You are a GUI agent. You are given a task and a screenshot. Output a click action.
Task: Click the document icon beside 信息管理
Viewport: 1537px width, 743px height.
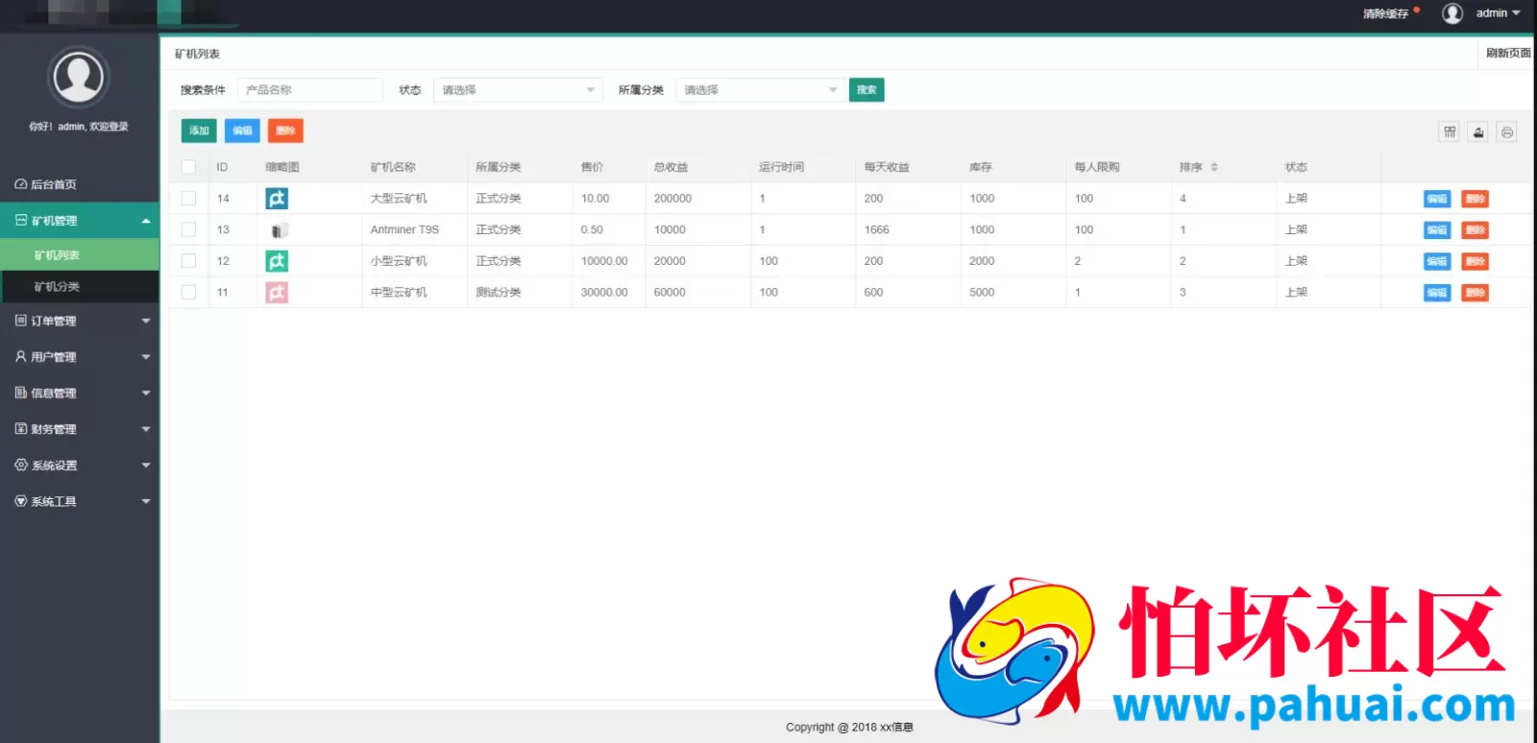pyautogui.click(x=21, y=393)
